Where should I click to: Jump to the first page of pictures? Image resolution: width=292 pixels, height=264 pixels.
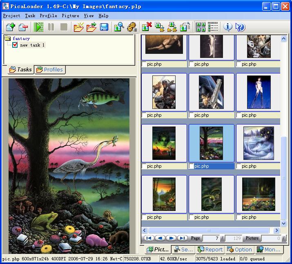pyautogui.click(x=149, y=238)
